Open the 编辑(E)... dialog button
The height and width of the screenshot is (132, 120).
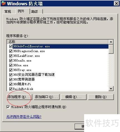(74, 97)
